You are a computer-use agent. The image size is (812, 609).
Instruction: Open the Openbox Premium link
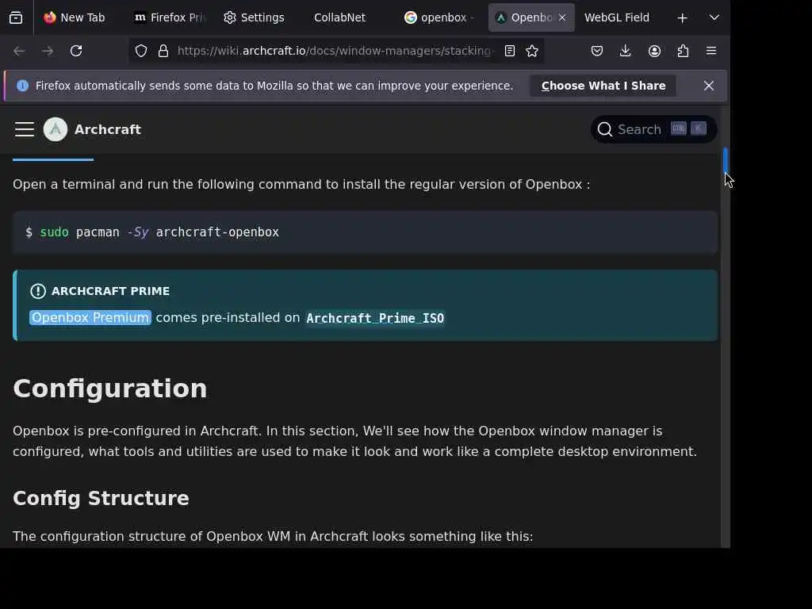pos(90,317)
